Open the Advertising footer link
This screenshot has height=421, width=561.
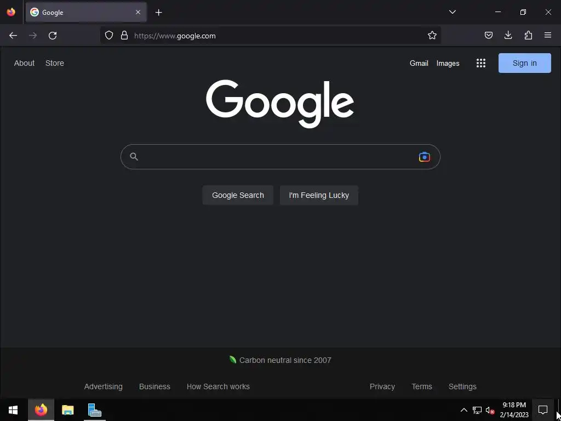(104, 386)
